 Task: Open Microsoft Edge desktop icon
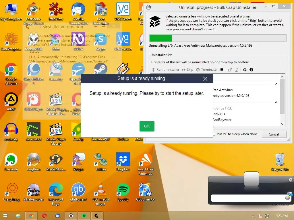pyautogui.click(x=56, y=194)
